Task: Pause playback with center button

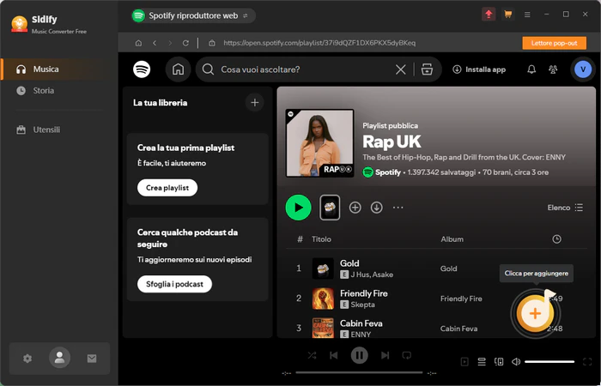Action: [x=359, y=355]
